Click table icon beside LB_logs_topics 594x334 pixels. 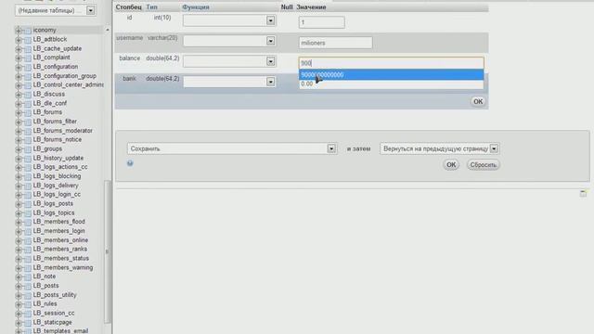click(27, 213)
